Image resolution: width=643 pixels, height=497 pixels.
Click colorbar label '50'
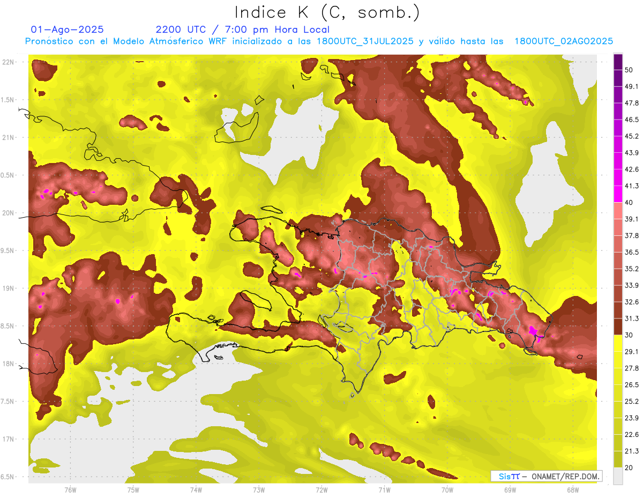630,71
